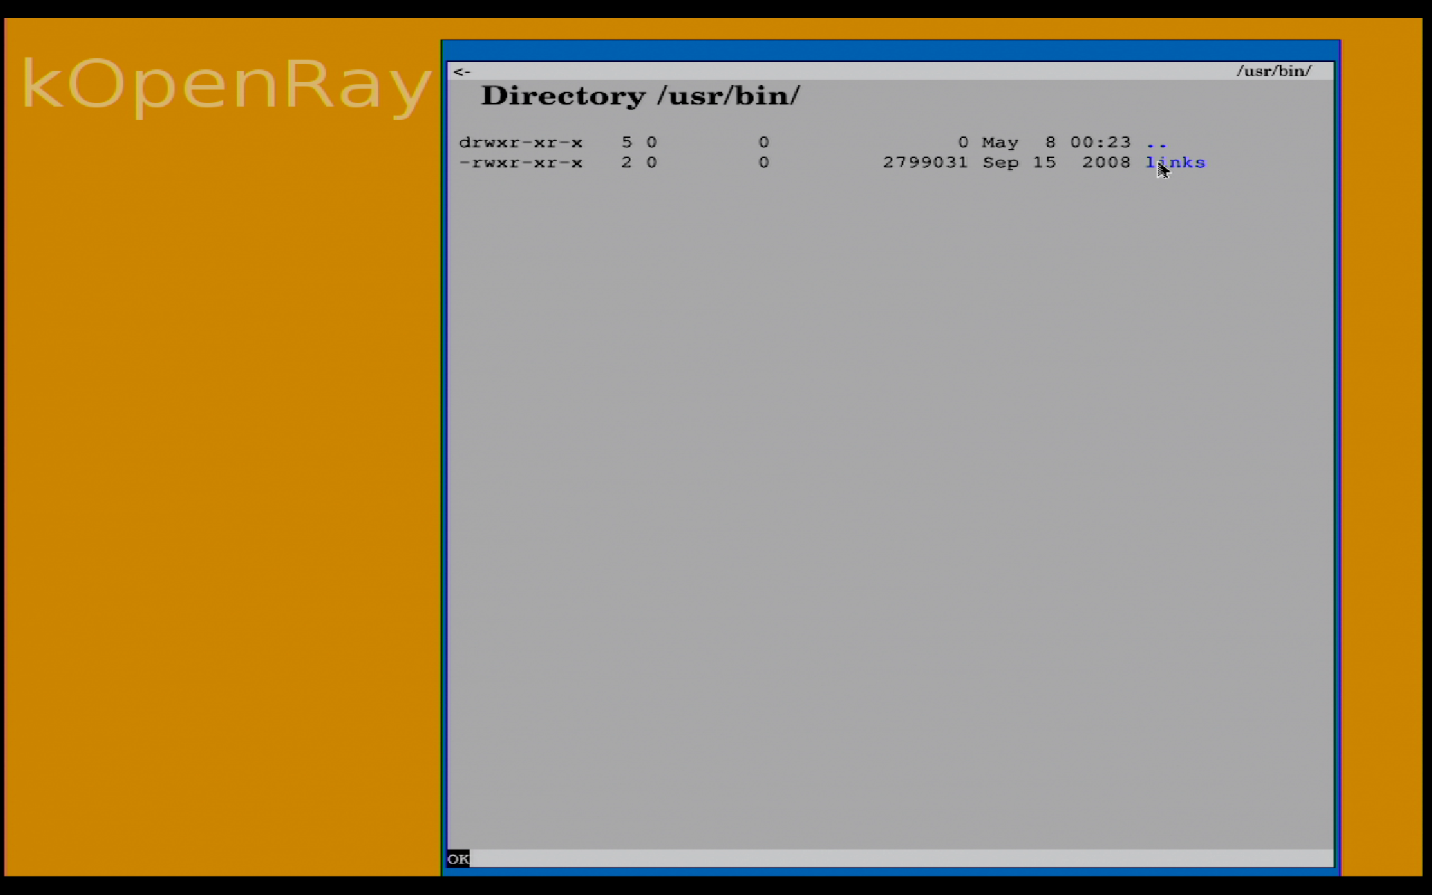Click the 'Sep 15 2008' date

pyautogui.click(x=1056, y=163)
